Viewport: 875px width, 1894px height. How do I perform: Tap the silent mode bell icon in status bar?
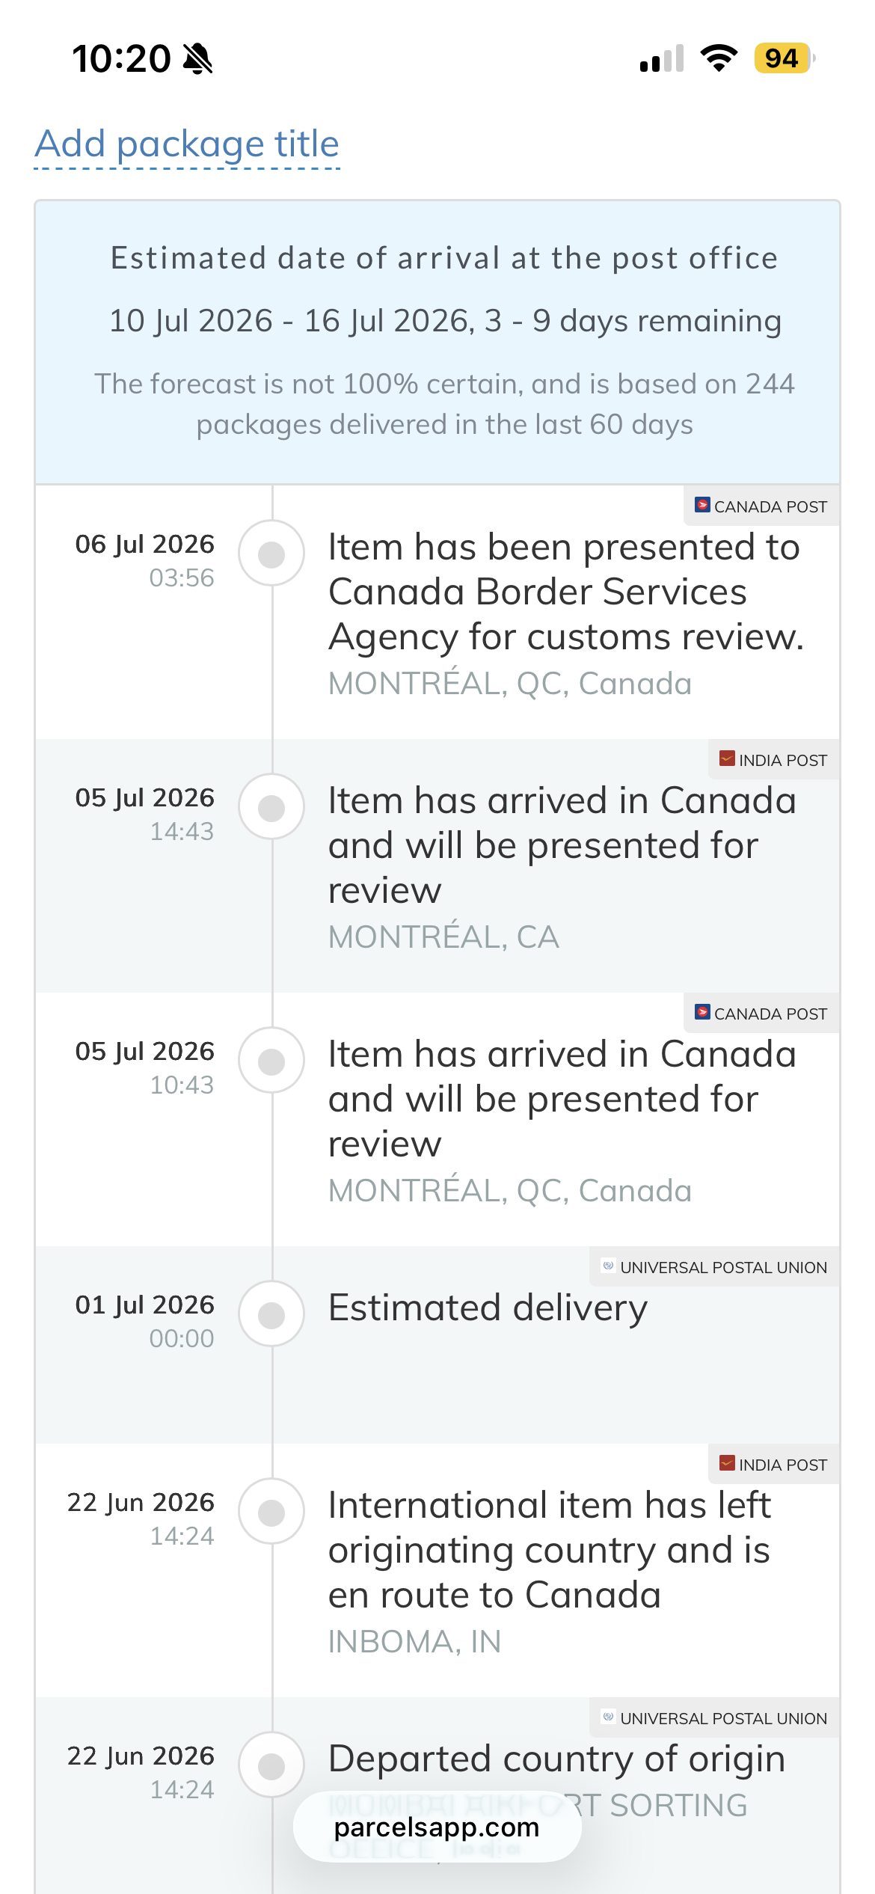pyautogui.click(x=198, y=58)
